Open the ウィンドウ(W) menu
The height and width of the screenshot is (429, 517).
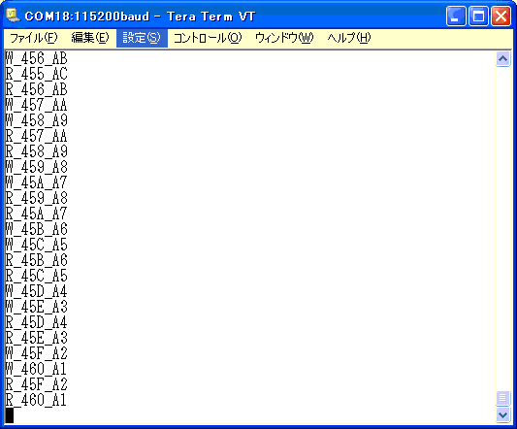(x=284, y=38)
